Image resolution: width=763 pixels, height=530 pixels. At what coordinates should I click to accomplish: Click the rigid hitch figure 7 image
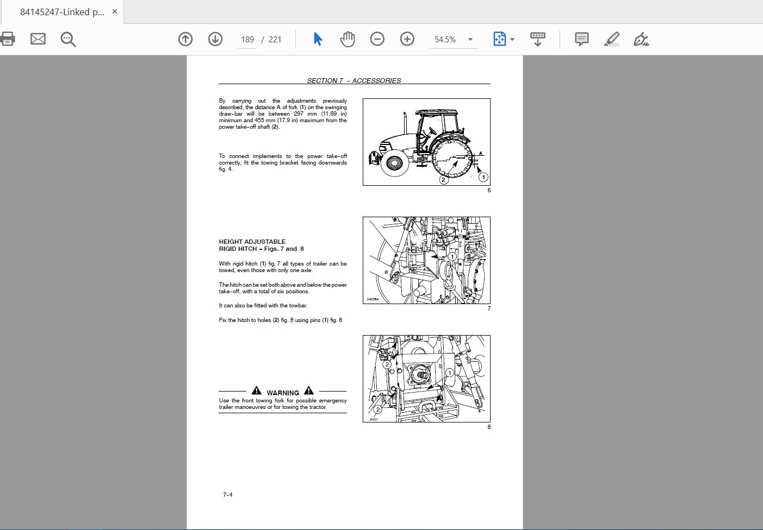(x=426, y=260)
